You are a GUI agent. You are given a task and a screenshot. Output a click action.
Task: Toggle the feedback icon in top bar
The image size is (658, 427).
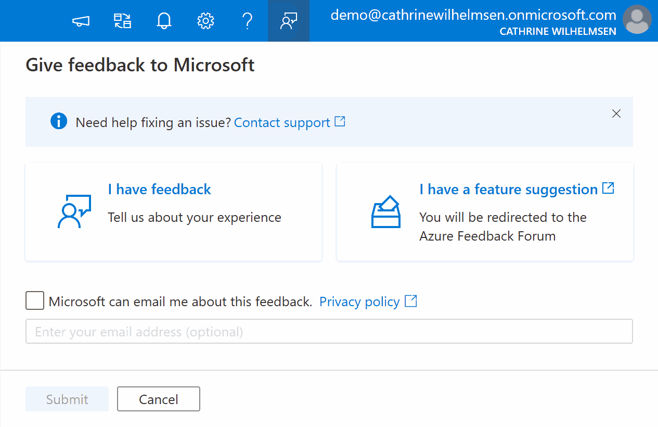[289, 21]
